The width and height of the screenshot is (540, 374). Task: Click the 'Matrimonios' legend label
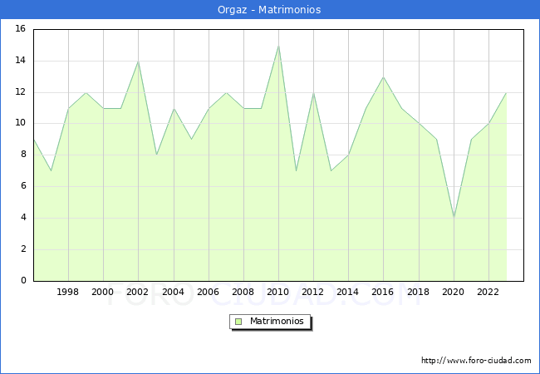277,321
